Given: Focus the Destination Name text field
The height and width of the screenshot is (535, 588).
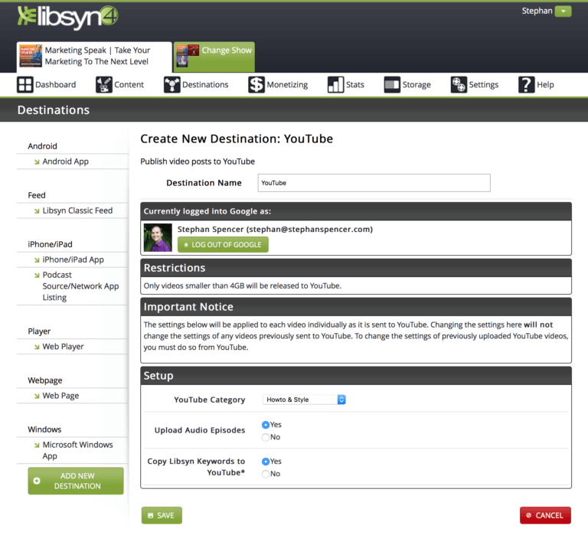Looking at the screenshot, I should (373, 183).
